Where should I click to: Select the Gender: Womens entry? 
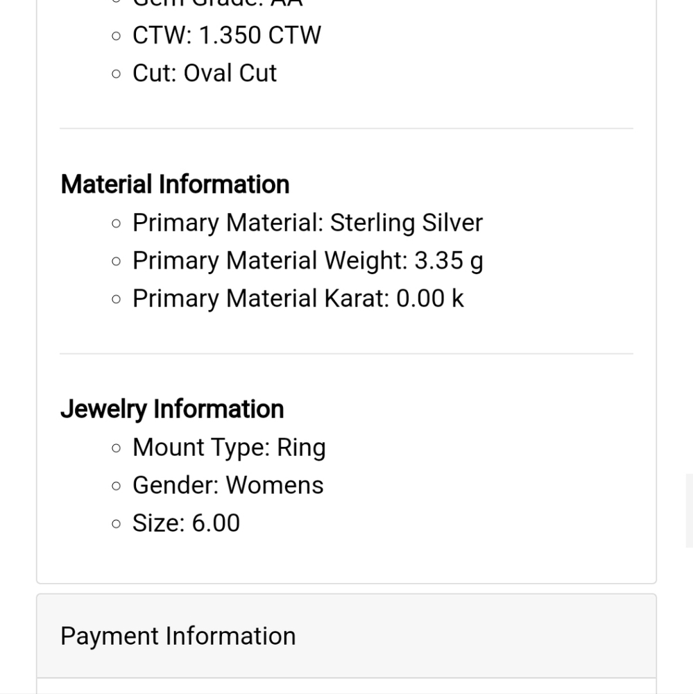tap(228, 485)
